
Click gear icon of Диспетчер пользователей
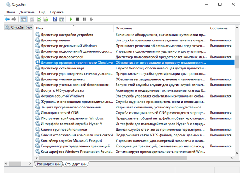pos(38,57)
